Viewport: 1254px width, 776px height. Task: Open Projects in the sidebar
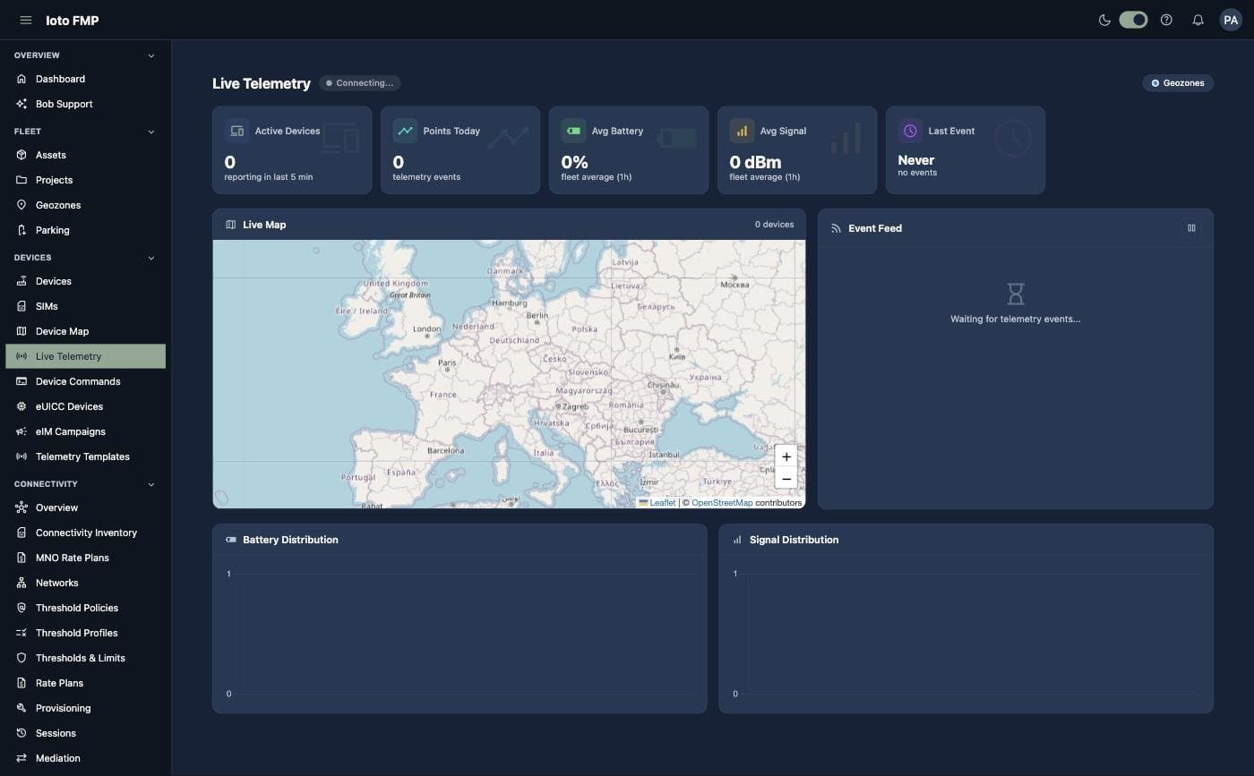pyautogui.click(x=85, y=180)
